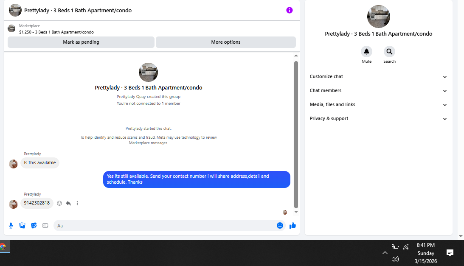Mute this chat with bell icon
This screenshot has height=266, width=464.
pyautogui.click(x=366, y=52)
